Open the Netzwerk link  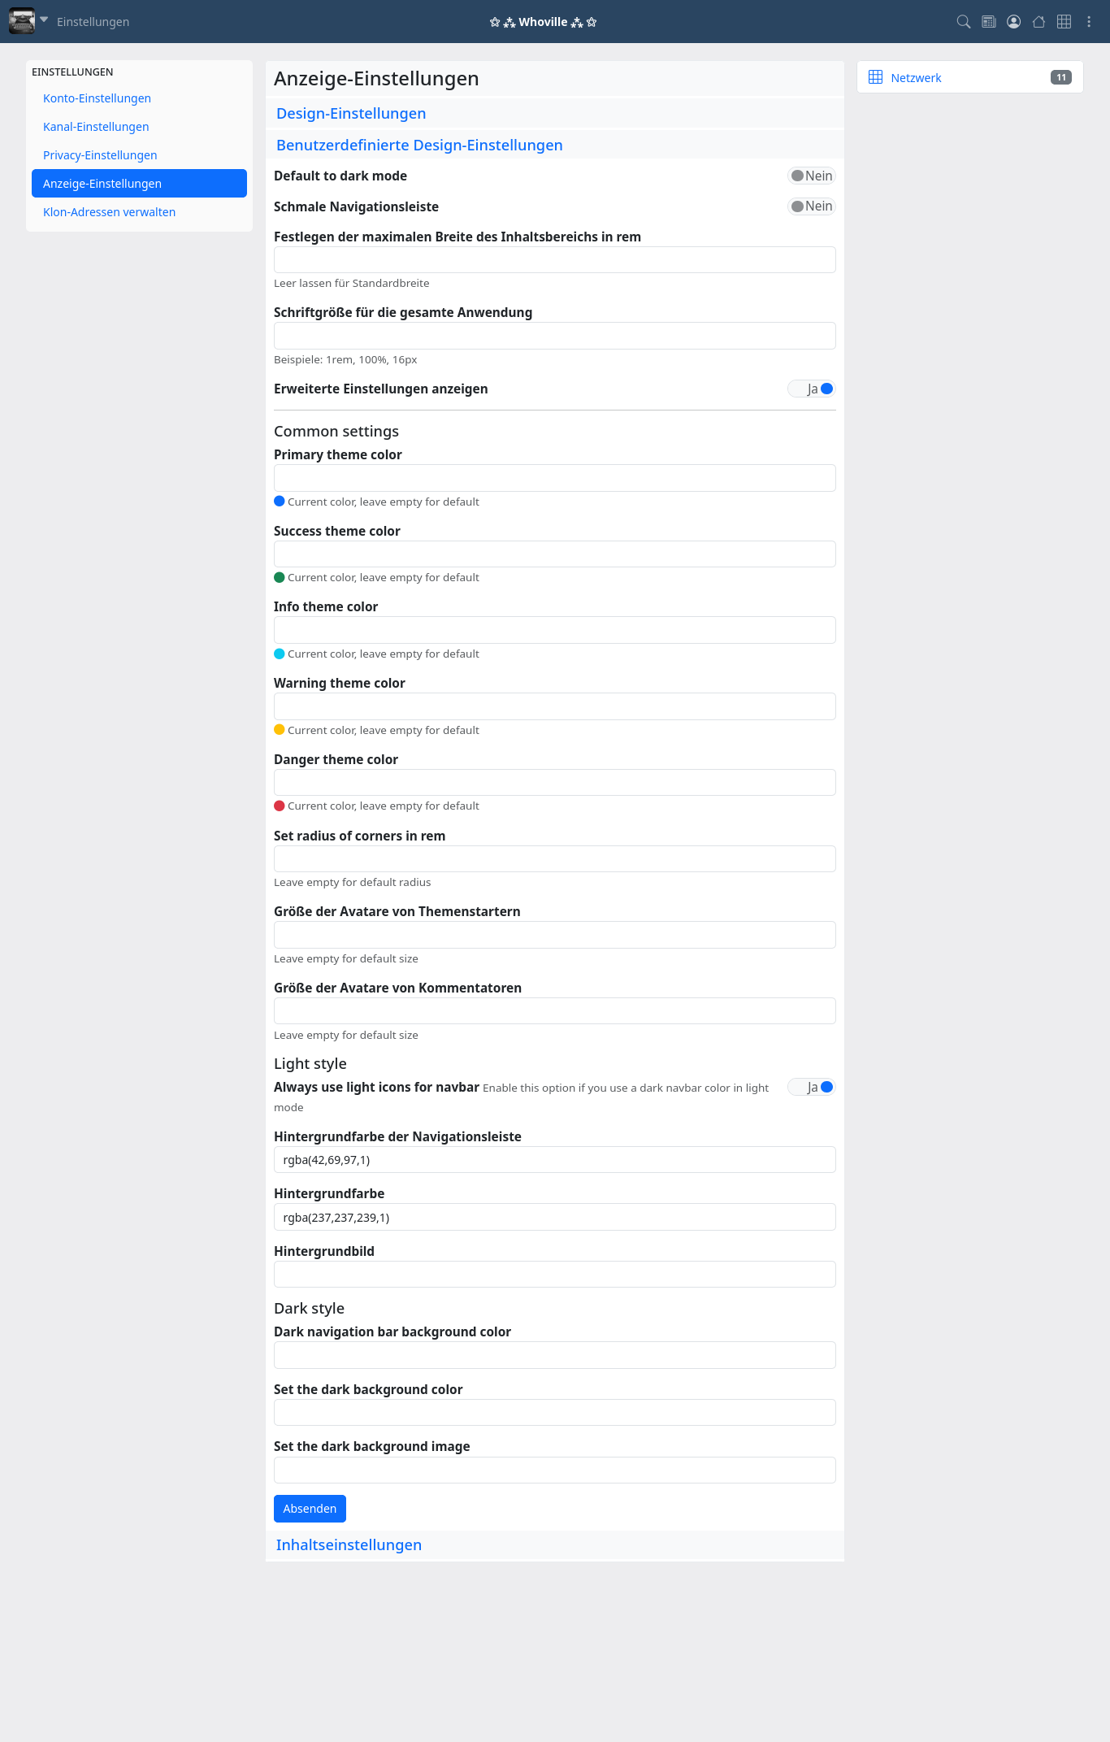click(x=916, y=77)
